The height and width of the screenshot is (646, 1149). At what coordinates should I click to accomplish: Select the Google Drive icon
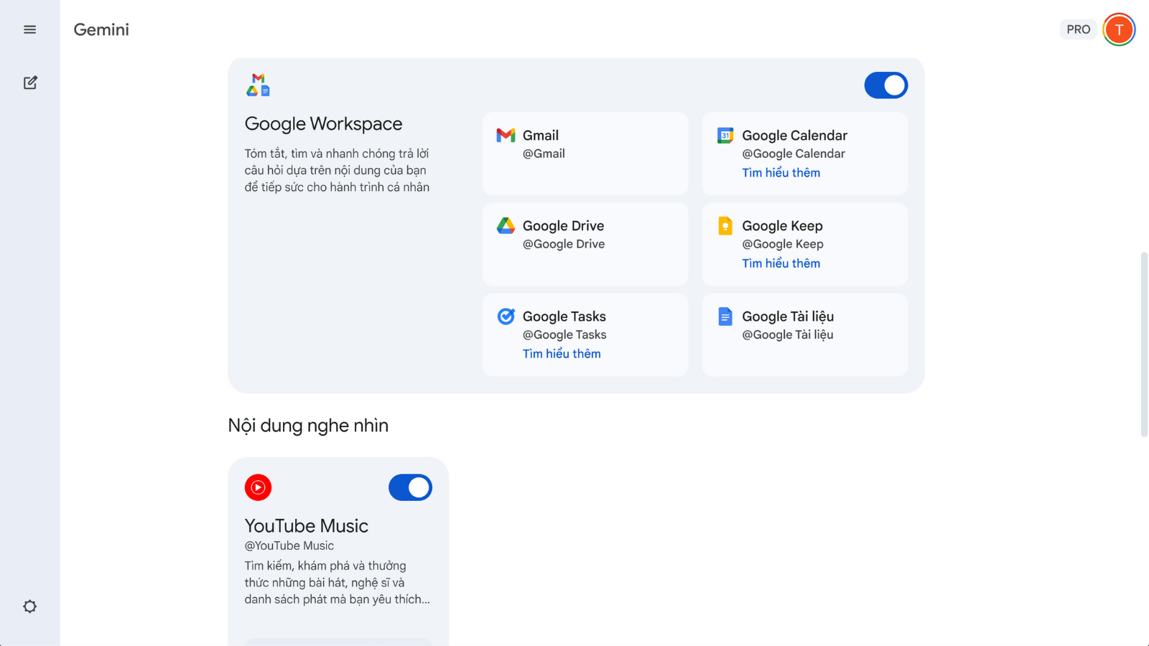pos(506,225)
